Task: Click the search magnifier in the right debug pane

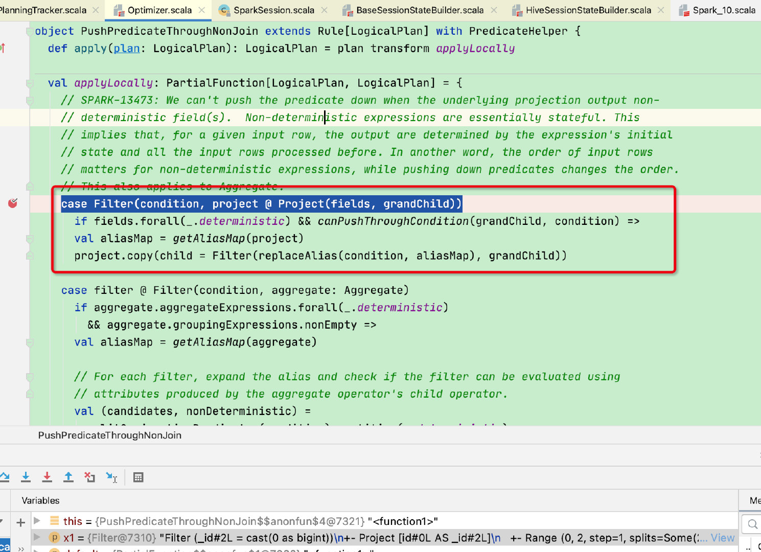Action: click(x=752, y=524)
